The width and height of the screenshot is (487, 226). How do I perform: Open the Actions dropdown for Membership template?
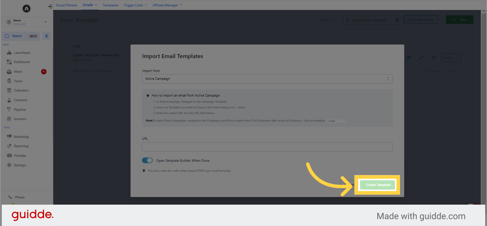451,57
